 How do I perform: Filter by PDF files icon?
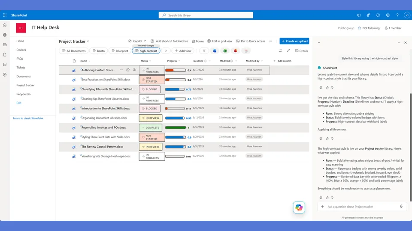tap(246, 51)
